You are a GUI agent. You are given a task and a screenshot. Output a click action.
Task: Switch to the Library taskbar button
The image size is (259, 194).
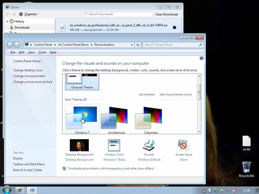20,190
